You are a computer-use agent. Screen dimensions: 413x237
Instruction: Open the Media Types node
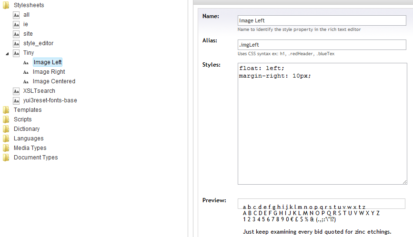(x=30, y=148)
